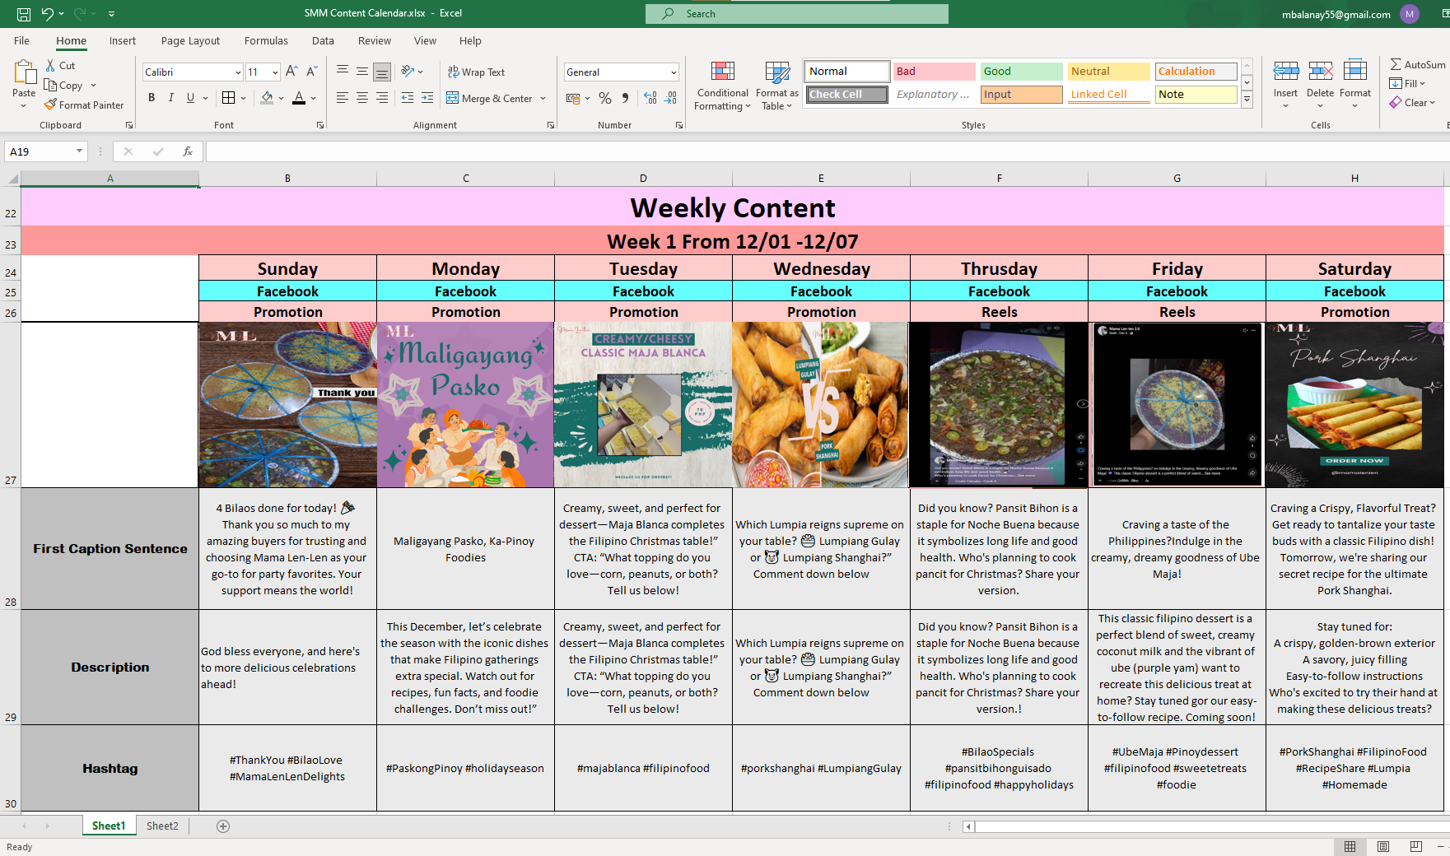Switch to Page Break Preview view

(x=1416, y=847)
